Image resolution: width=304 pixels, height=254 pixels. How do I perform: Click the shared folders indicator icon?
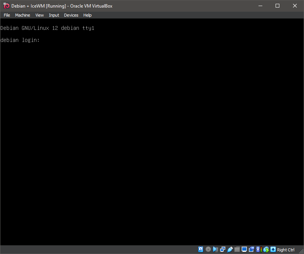click(237, 249)
